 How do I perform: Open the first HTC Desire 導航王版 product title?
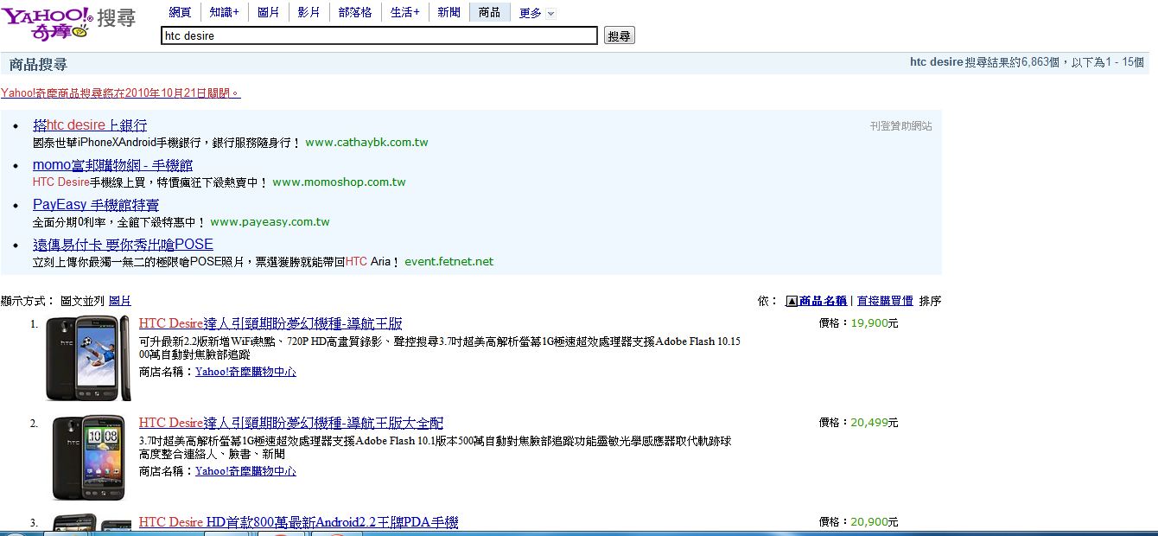click(270, 324)
